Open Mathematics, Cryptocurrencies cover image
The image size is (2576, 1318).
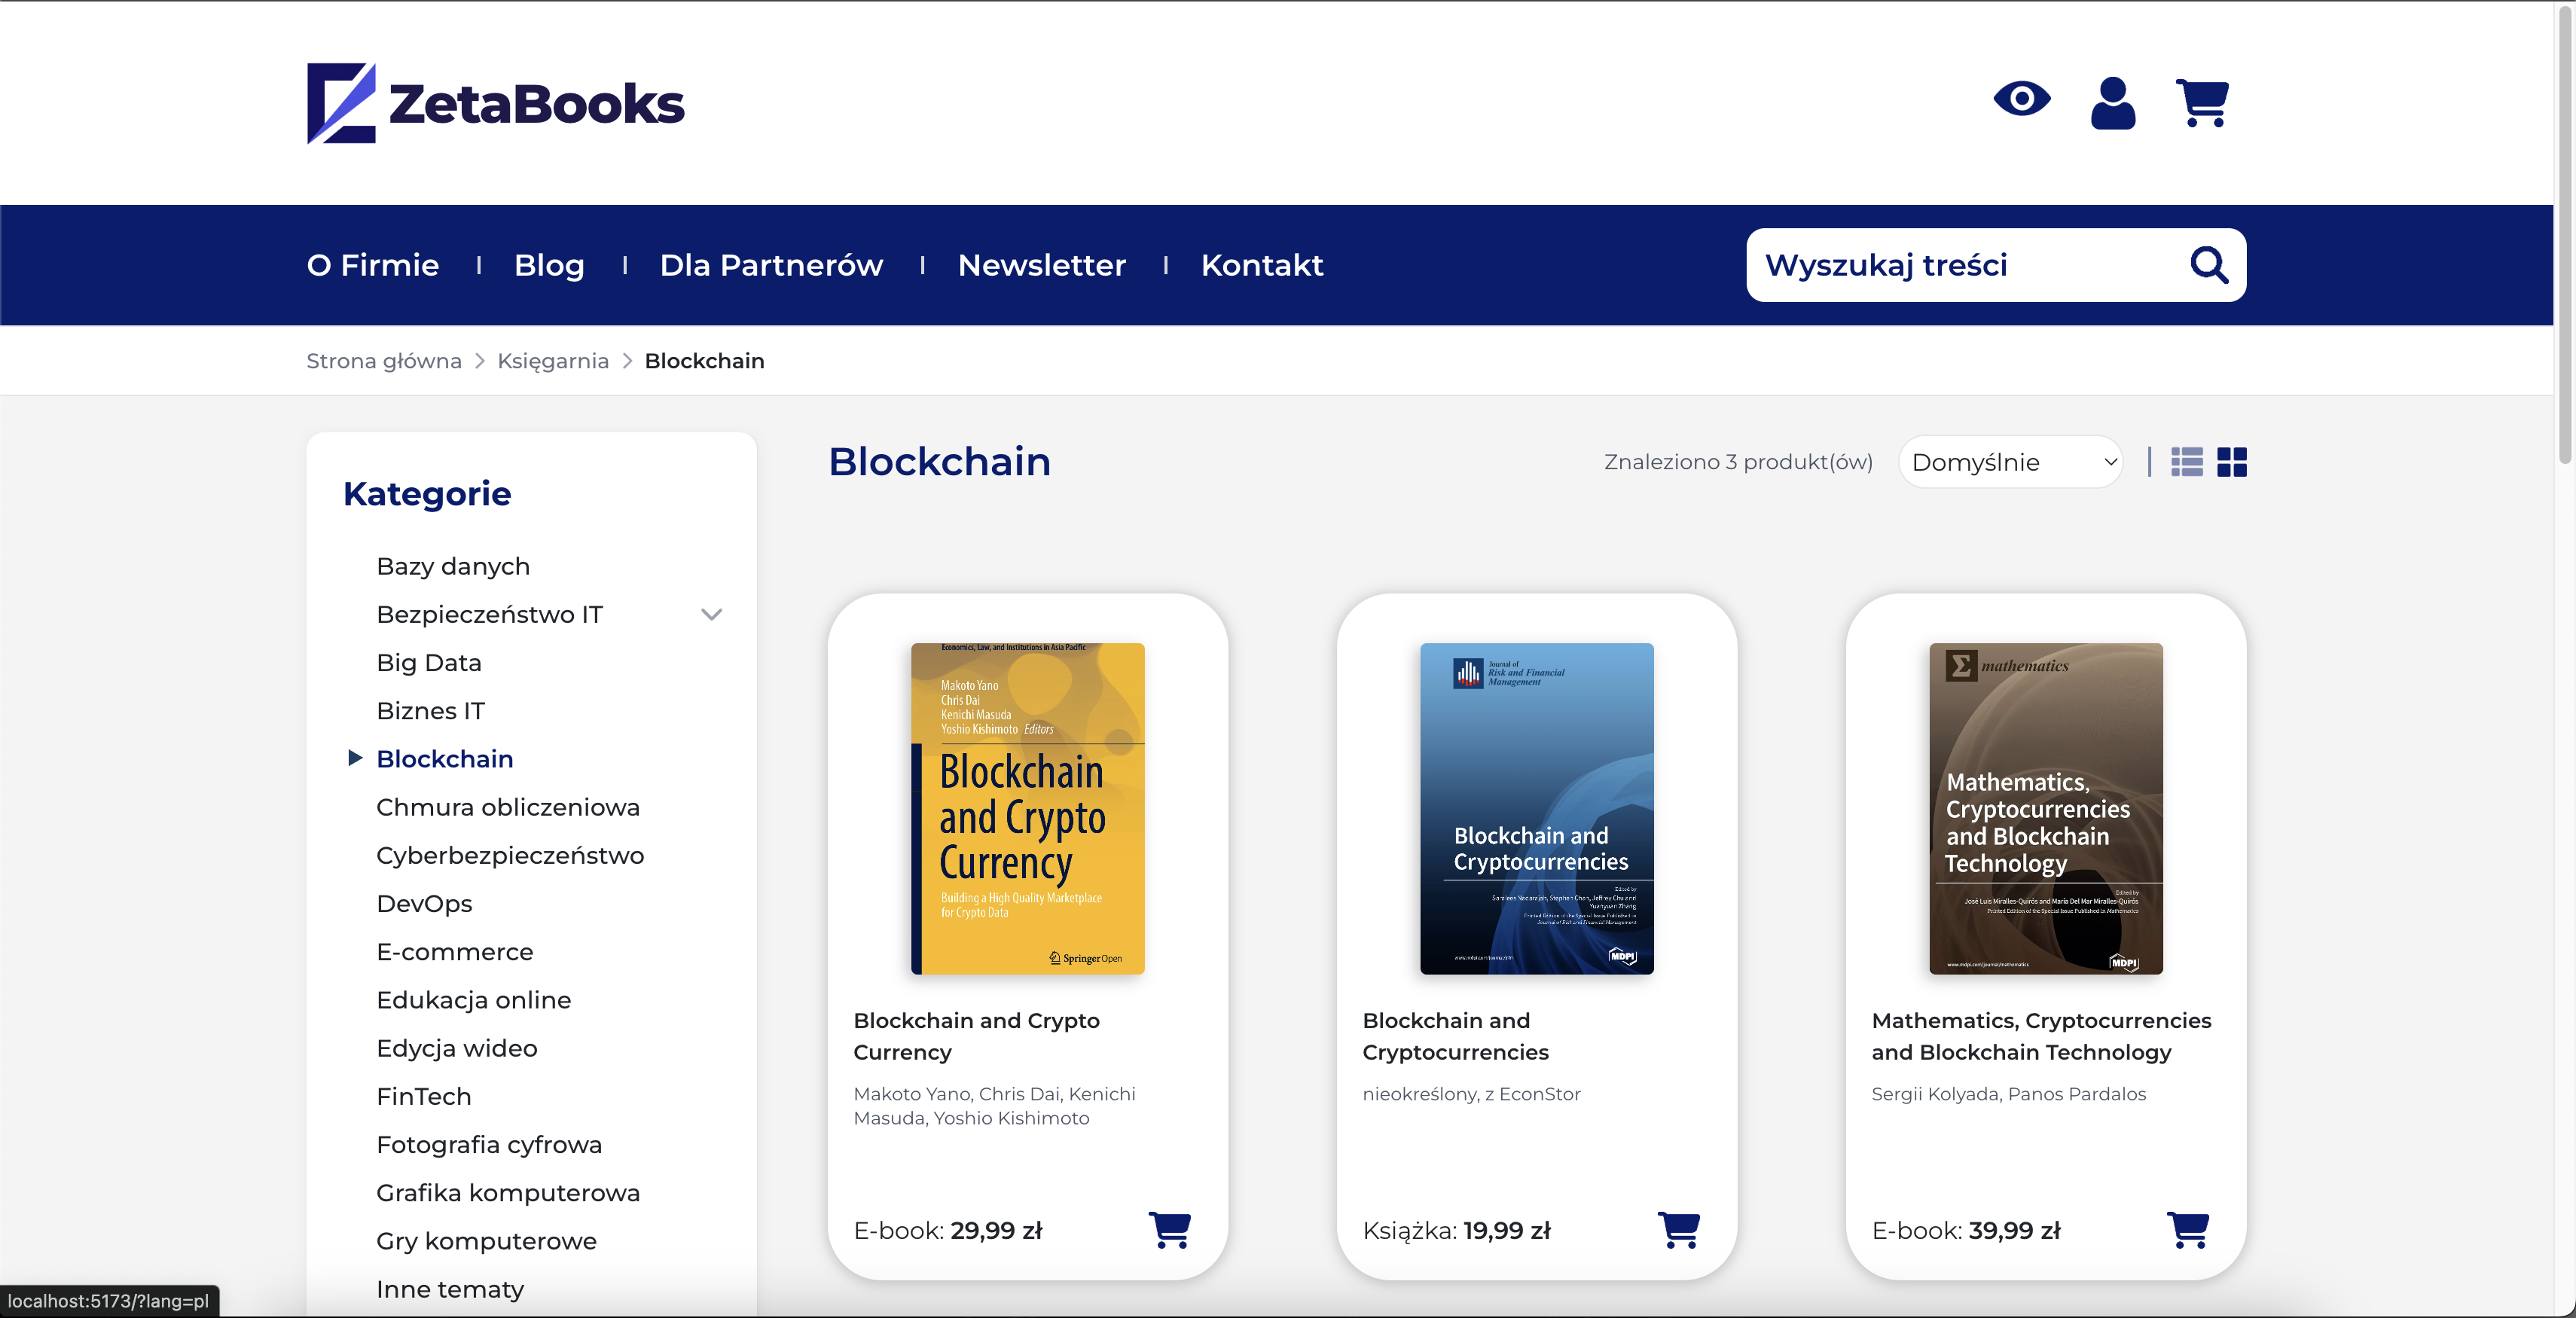pos(2045,808)
